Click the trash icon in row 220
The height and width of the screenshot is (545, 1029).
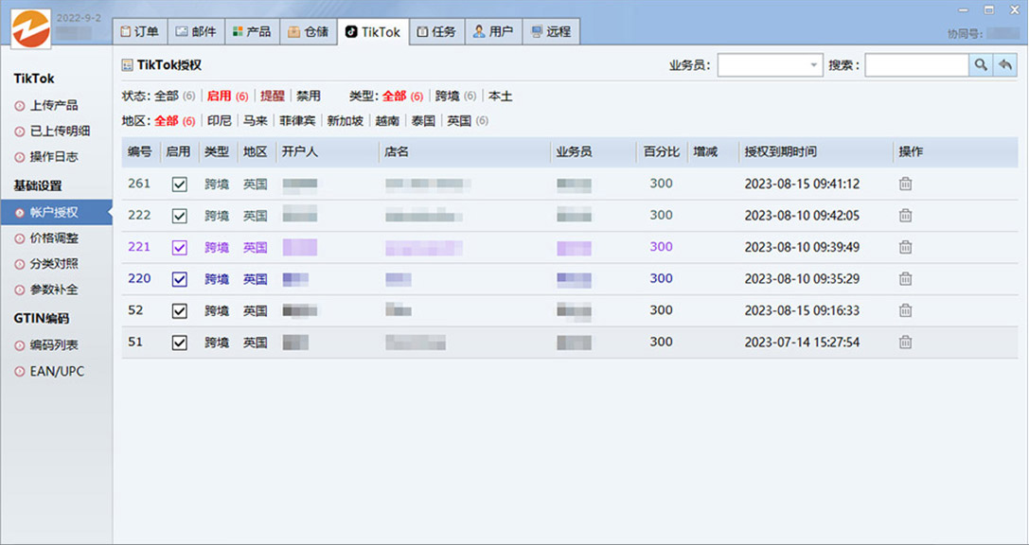tap(906, 279)
